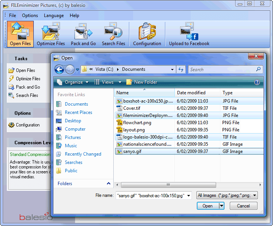Click the Optimize Files toolbar icon
Screen dimensions: 273x226
[51, 34]
